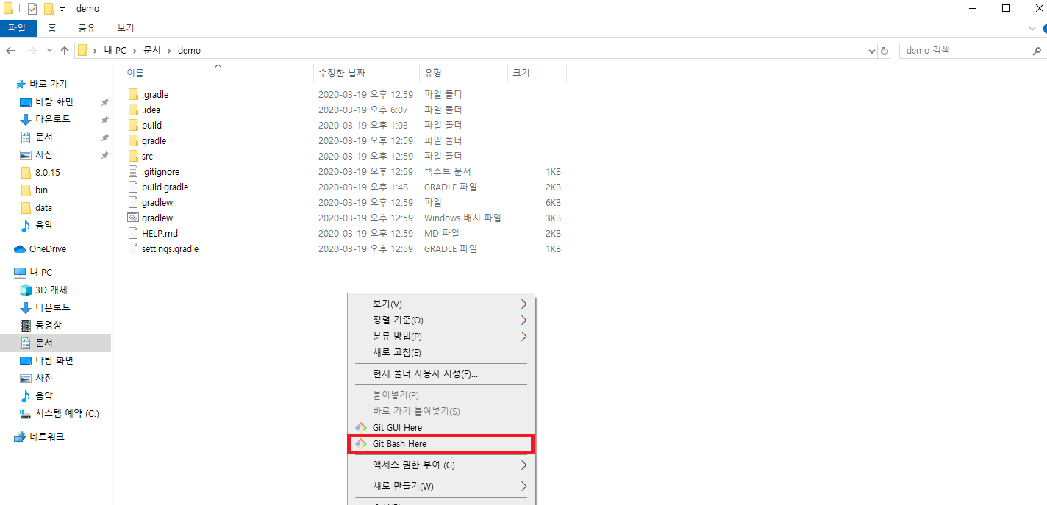This screenshot has width=1047, height=505.
Task: Choose Git Bash Here menu entry
Action: point(441,443)
